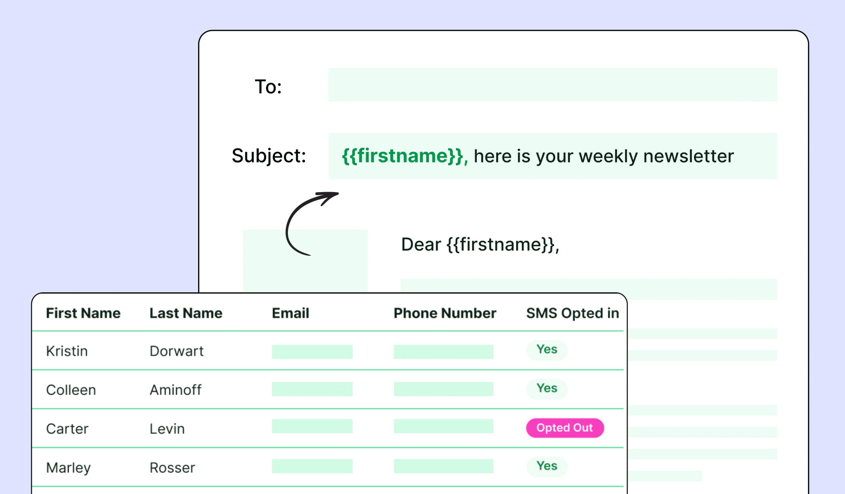The width and height of the screenshot is (845, 494).
Task: Click the 'Dear {{firstname}},' greeting text
Action: click(480, 245)
